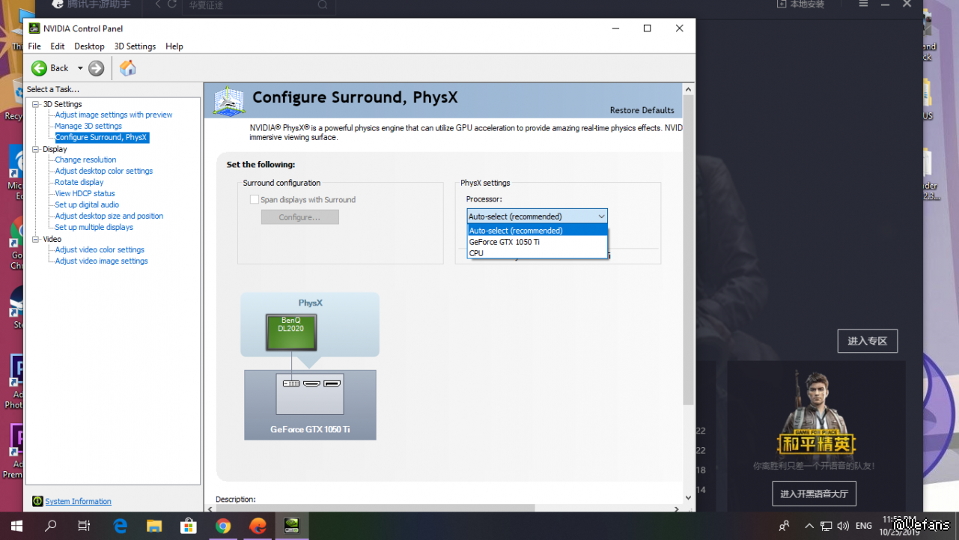Open the File menu
Viewport: 959px width, 540px height.
34,46
